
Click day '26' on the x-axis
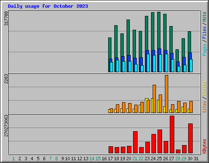click(x=165, y=159)
